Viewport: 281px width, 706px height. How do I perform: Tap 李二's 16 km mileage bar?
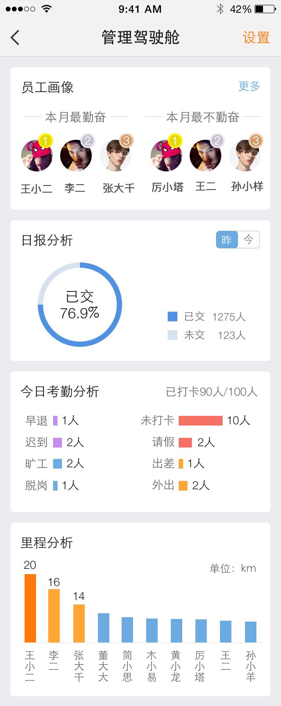[x=54, y=615]
